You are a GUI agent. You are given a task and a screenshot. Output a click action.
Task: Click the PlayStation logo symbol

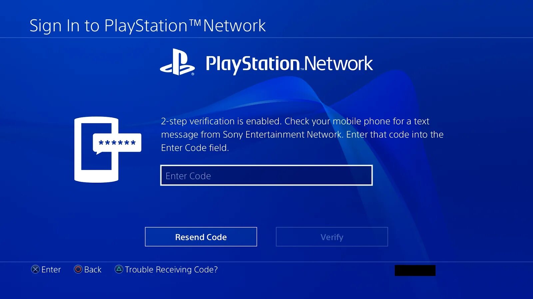[x=177, y=62]
